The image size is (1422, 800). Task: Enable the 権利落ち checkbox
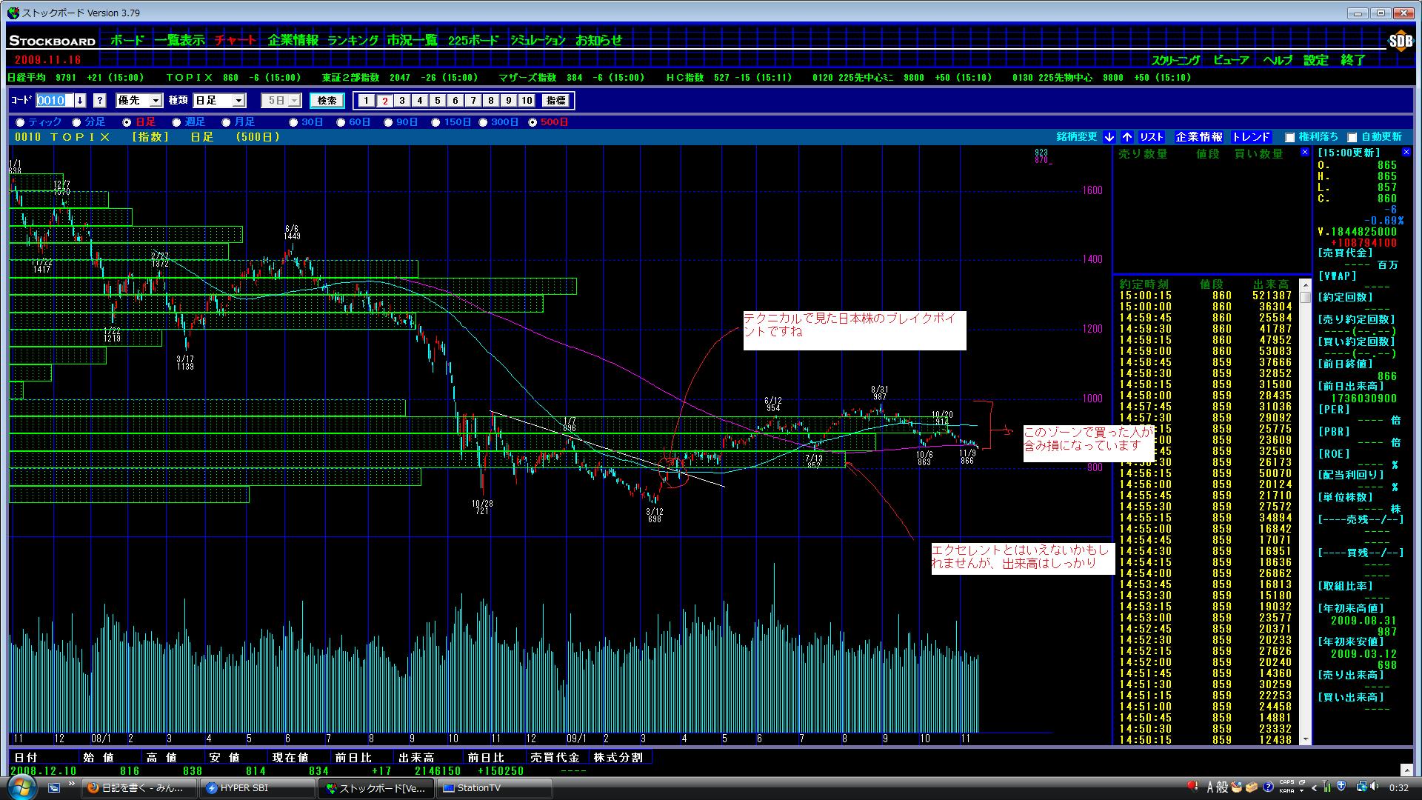tap(1289, 137)
